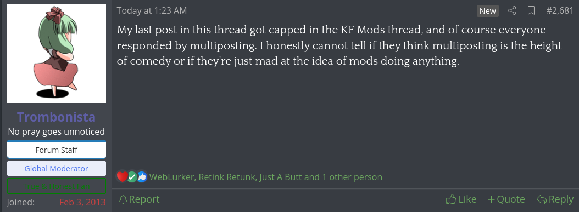Open Retink Retunk's profile from reactions

[x=227, y=177]
